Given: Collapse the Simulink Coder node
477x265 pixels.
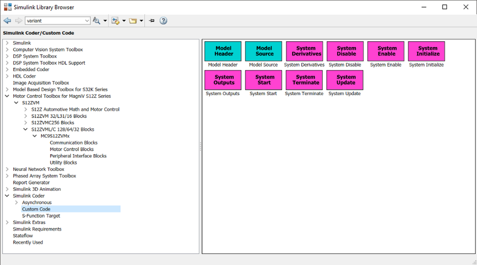Looking at the screenshot, I should click(x=7, y=196).
